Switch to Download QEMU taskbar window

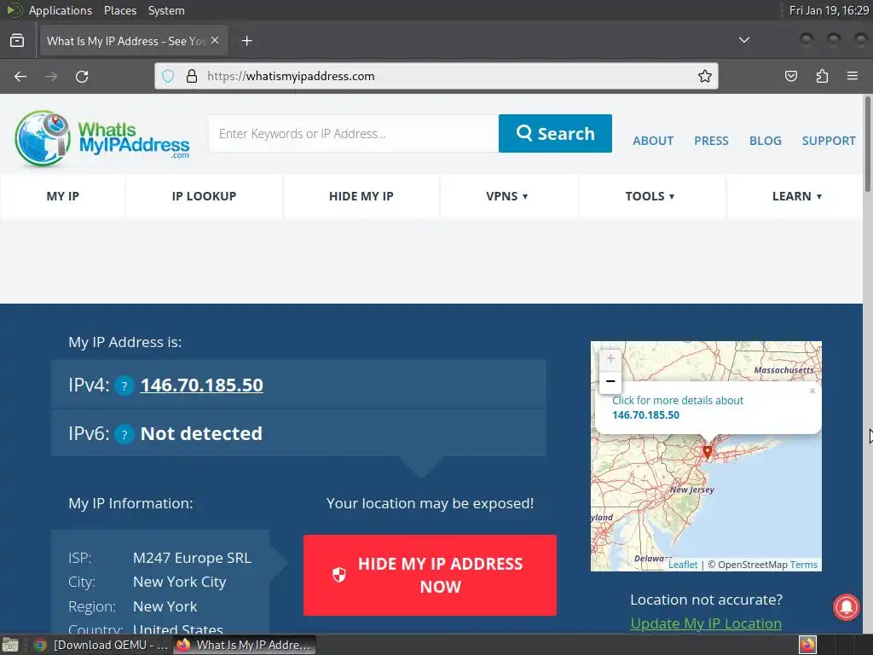101,645
